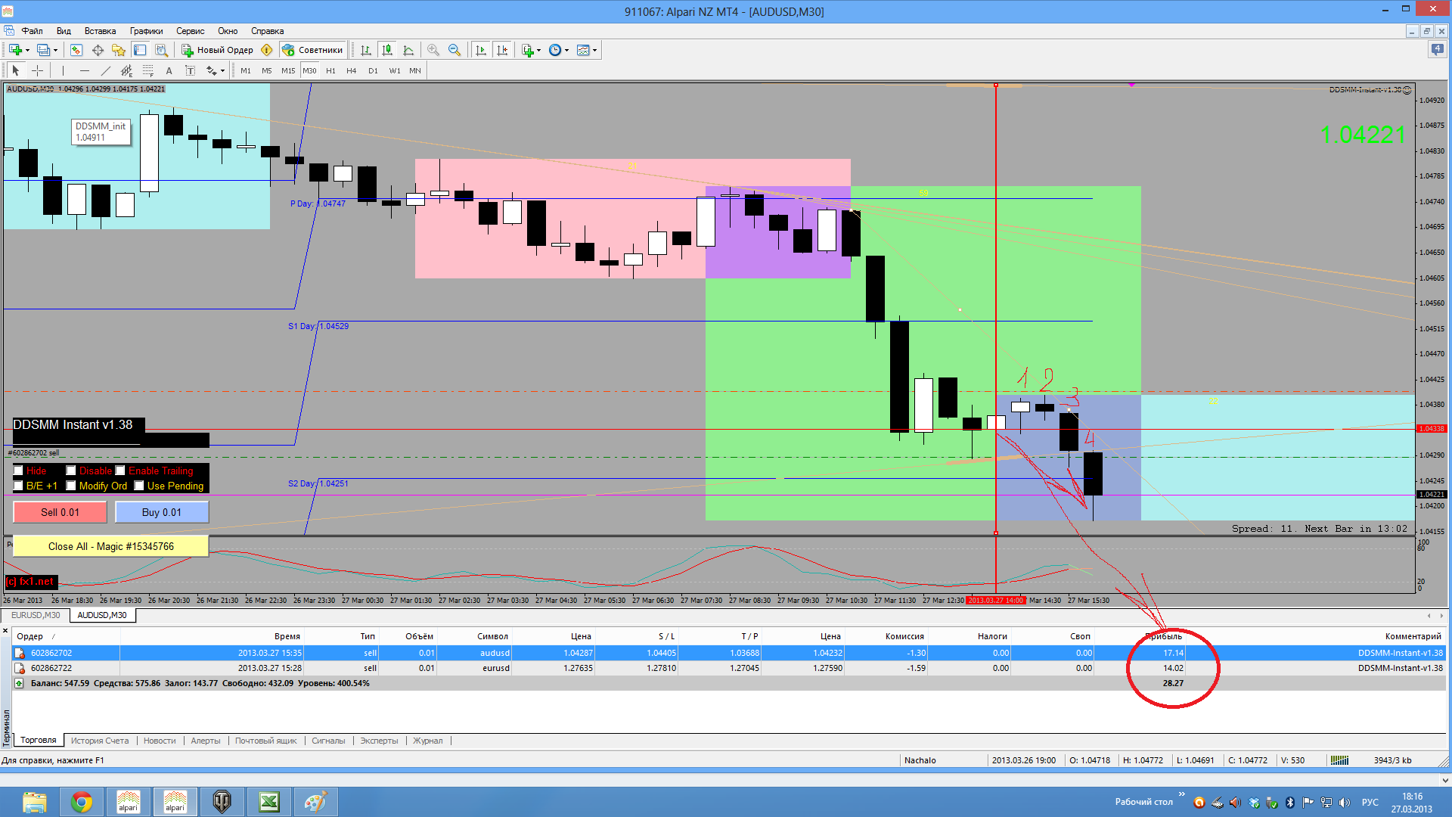This screenshot has height=817, width=1452.
Task: Open the Сервис menu
Action: pos(191,31)
